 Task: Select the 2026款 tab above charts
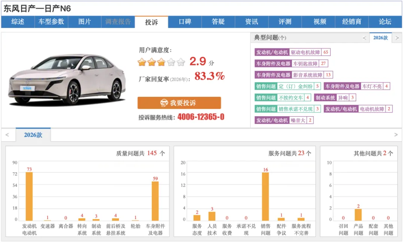[x=33, y=135]
